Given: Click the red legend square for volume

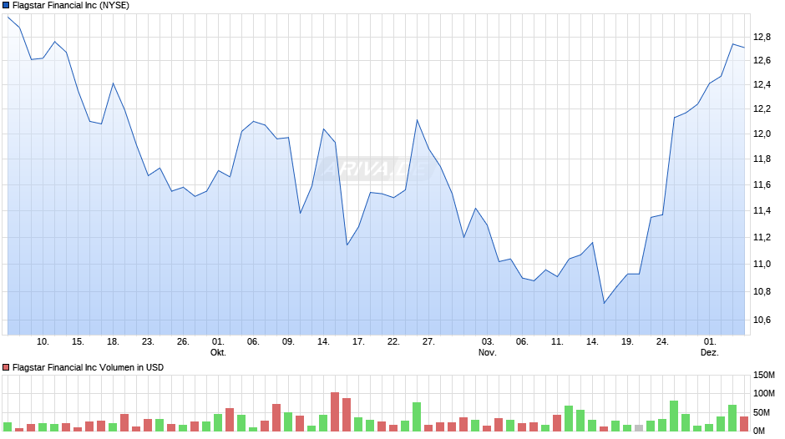Looking at the screenshot, I should 6,367.
